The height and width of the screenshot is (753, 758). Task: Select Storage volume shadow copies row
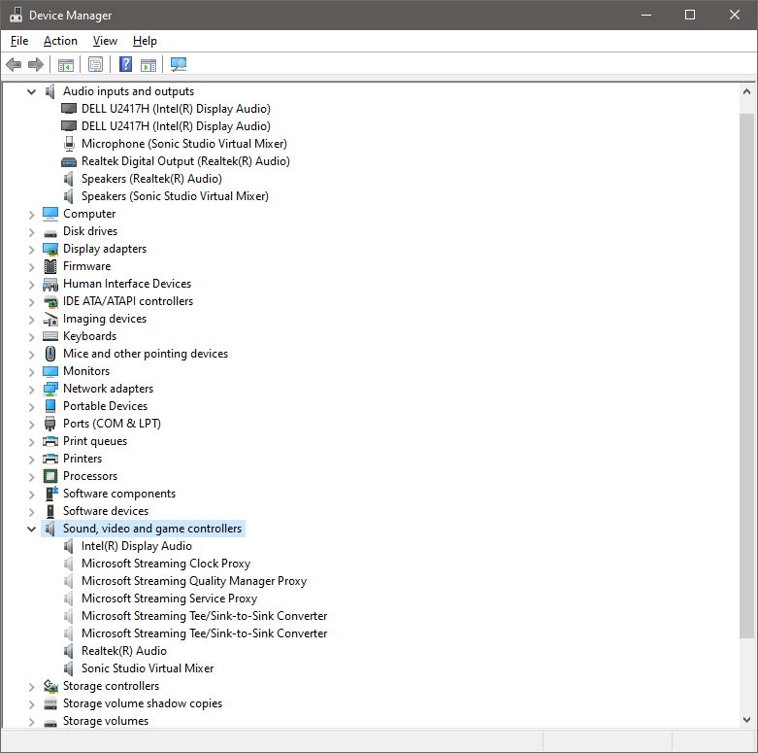coord(143,703)
